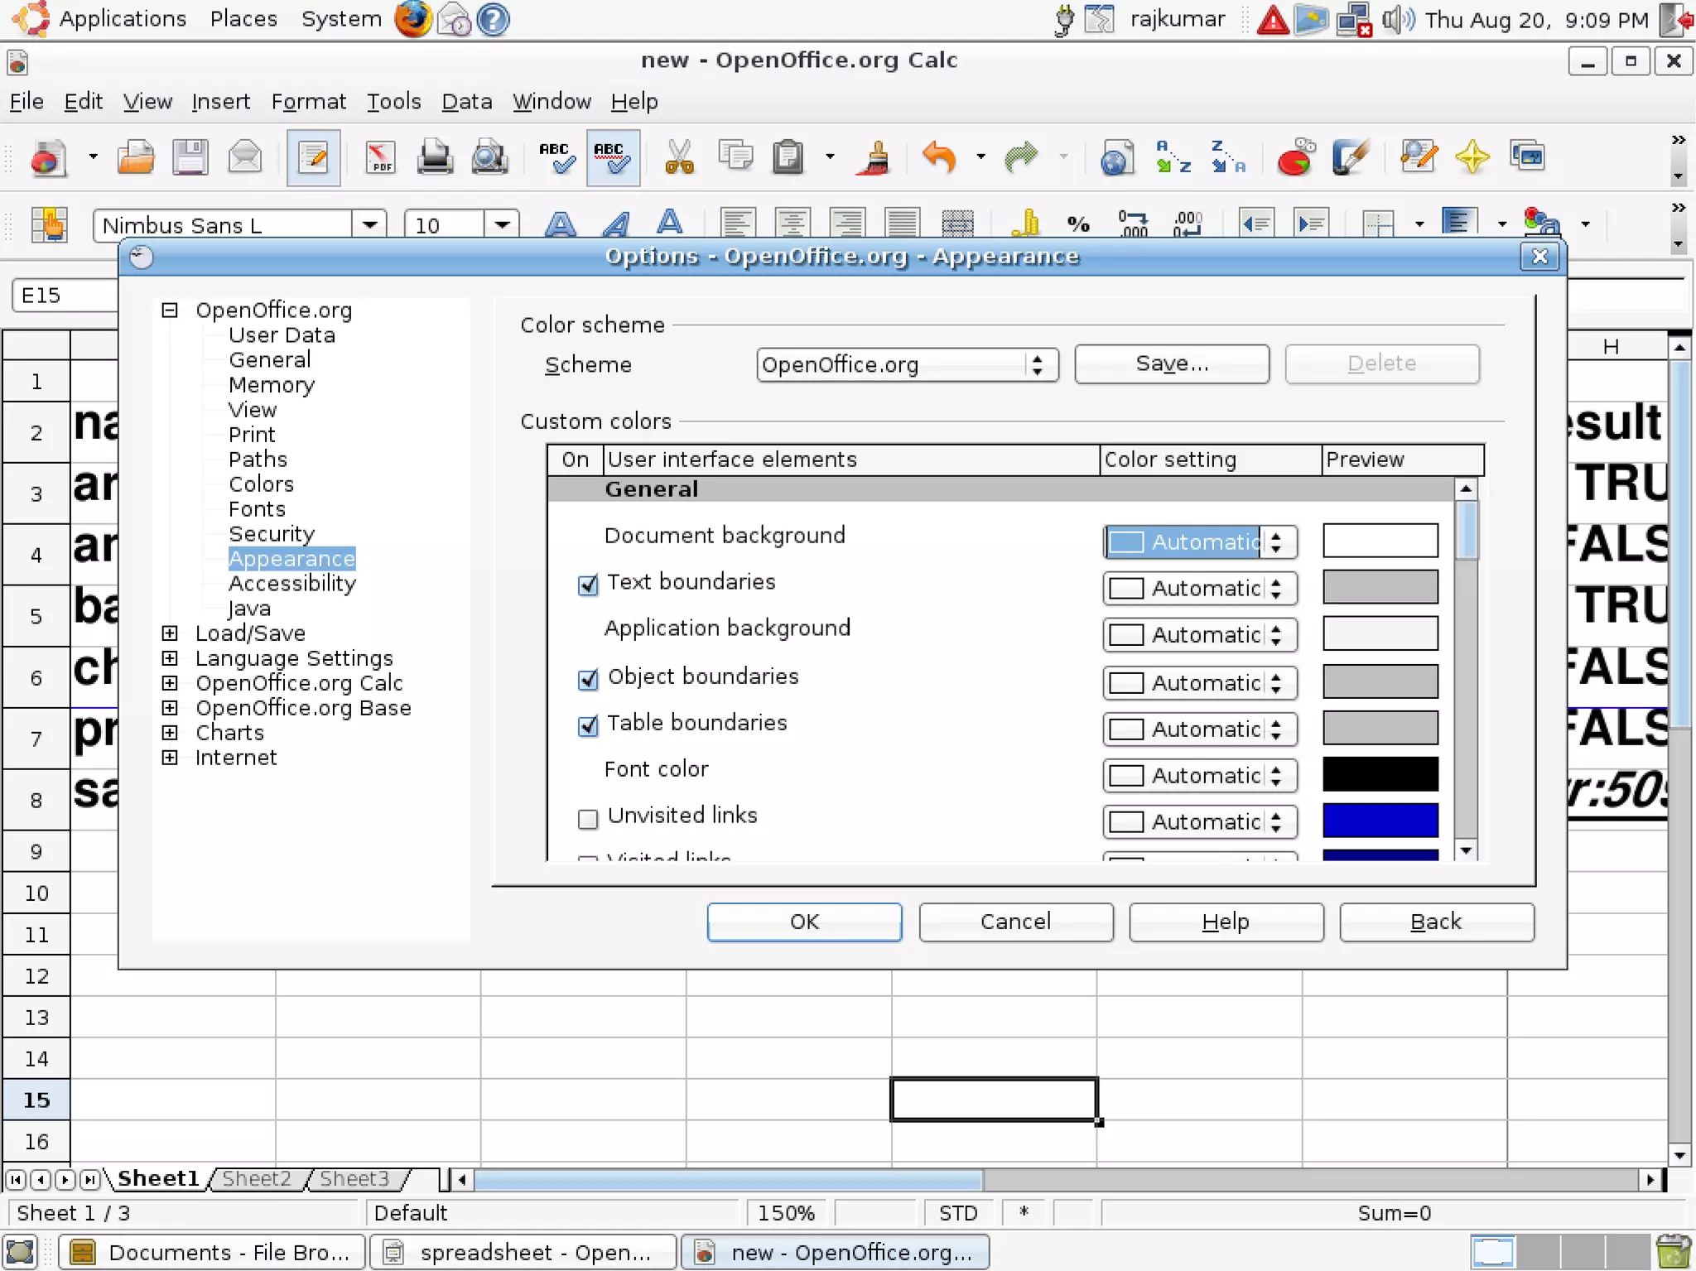The height and width of the screenshot is (1271, 1696).
Task: Enable the Unvisited links checkbox
Action: (x=588, y=819)
